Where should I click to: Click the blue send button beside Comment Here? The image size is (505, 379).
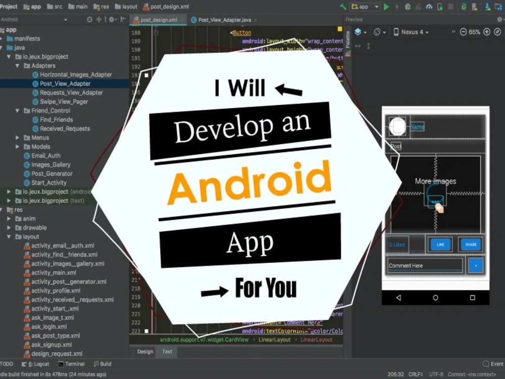pyautogui.click(x=476, y=266)
